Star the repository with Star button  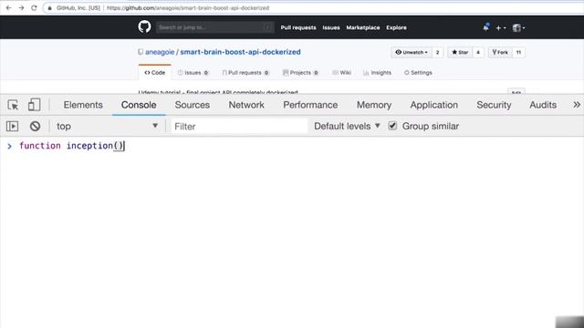coord(460,53)
